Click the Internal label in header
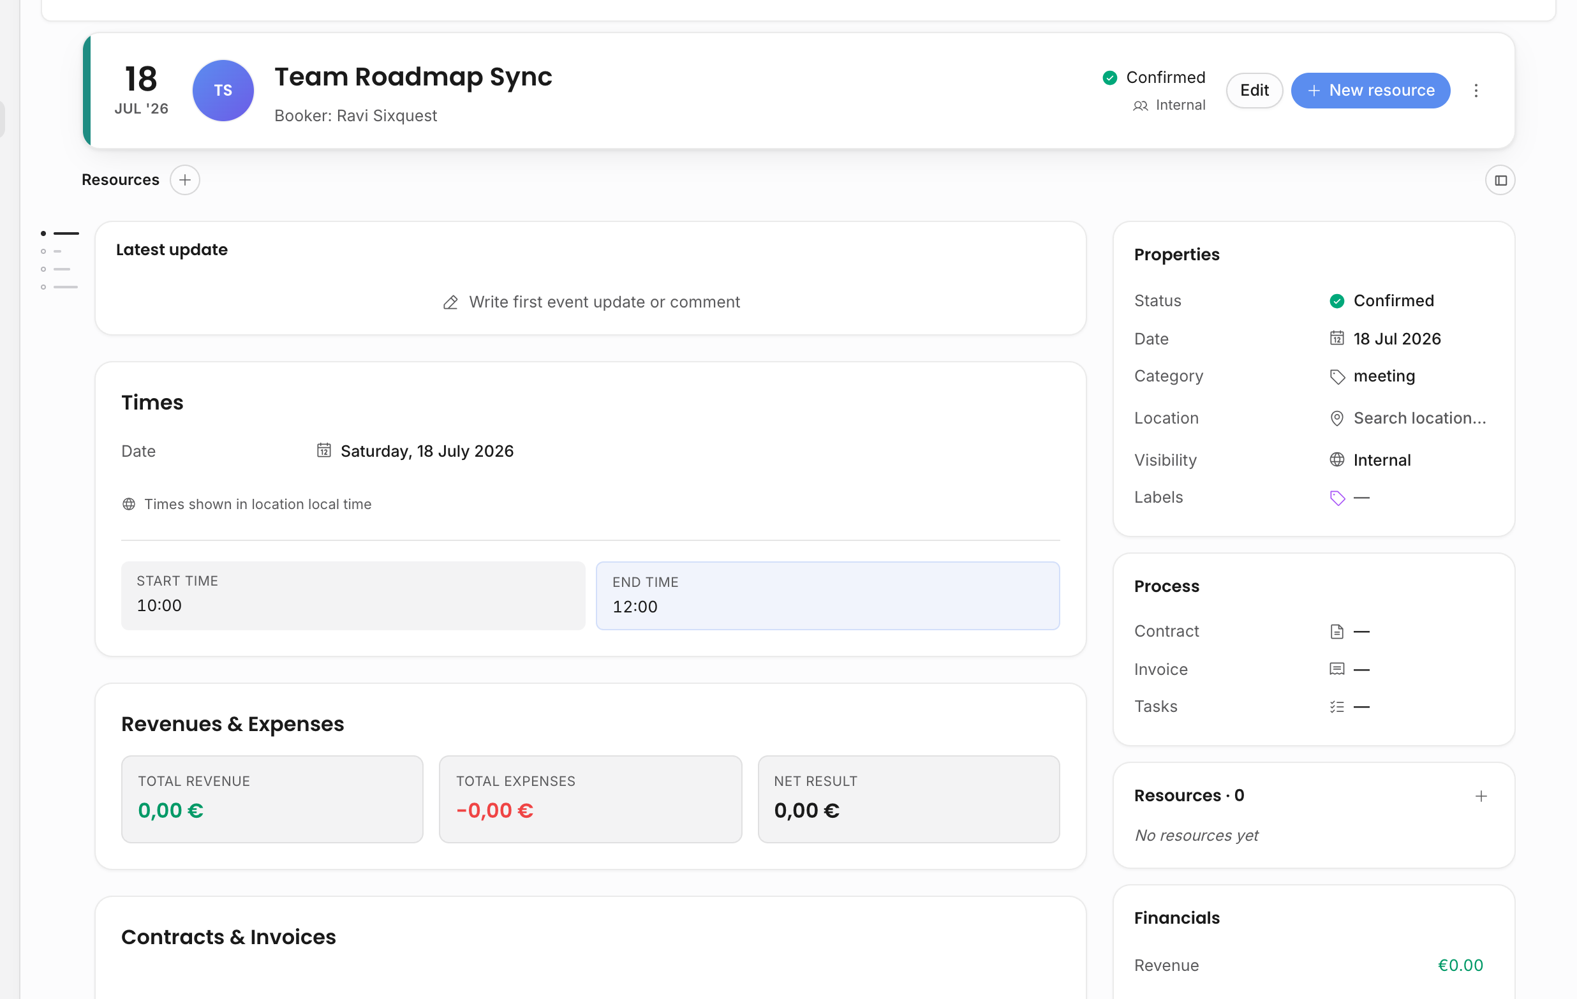 pyautogui.click(x=1180, y=105)
